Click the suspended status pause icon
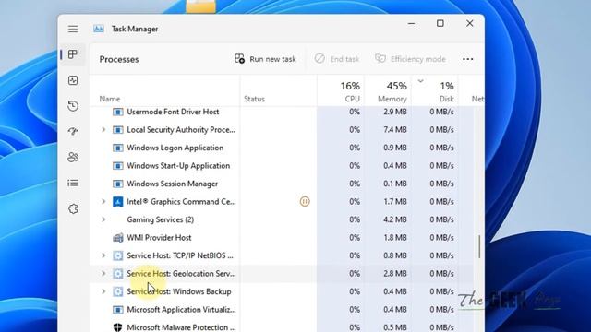Screen dimensions: 591x332 point(305,201)
